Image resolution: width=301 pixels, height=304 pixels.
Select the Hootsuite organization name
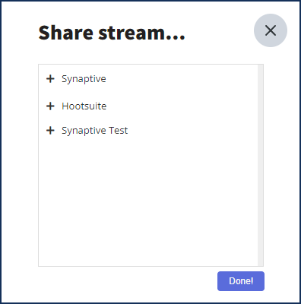tap(84, 106)
